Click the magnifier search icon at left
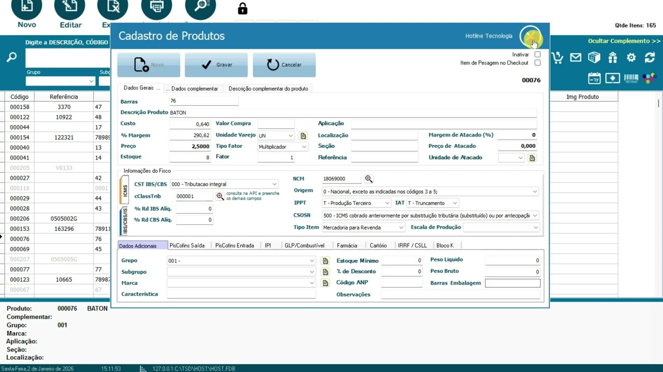The height and width of the screenshot is (372, 663). click(x=11, y=57)
